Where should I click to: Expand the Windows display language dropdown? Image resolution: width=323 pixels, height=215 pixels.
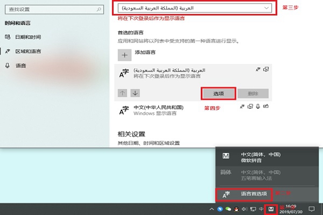coord(195,8)
